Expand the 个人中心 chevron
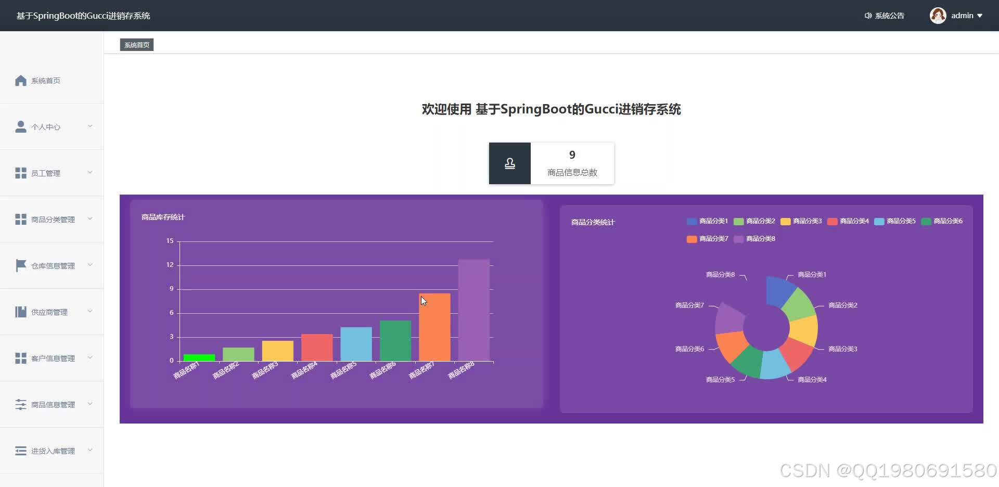Viewport: 999px width, 487px height. (90, 126)
